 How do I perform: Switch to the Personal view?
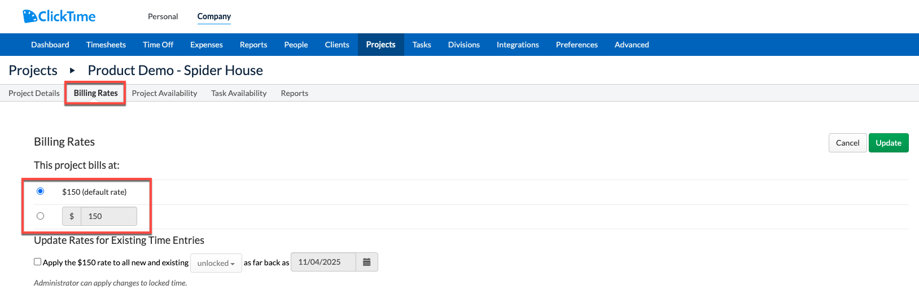(163, 16)
